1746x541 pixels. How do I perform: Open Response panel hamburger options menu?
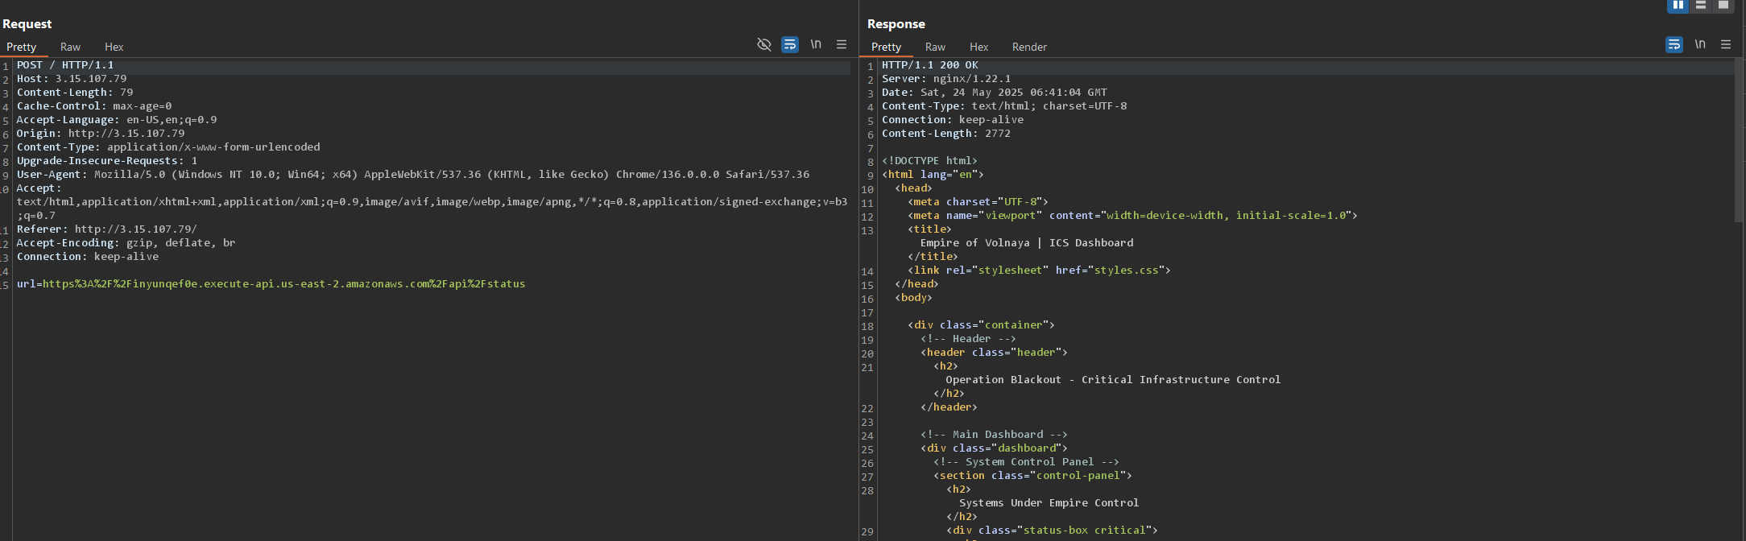1726,44
